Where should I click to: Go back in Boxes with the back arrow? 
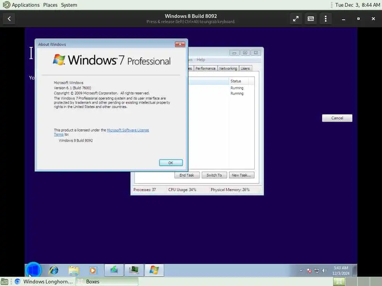pyautogui.click(x=9, y=19)
